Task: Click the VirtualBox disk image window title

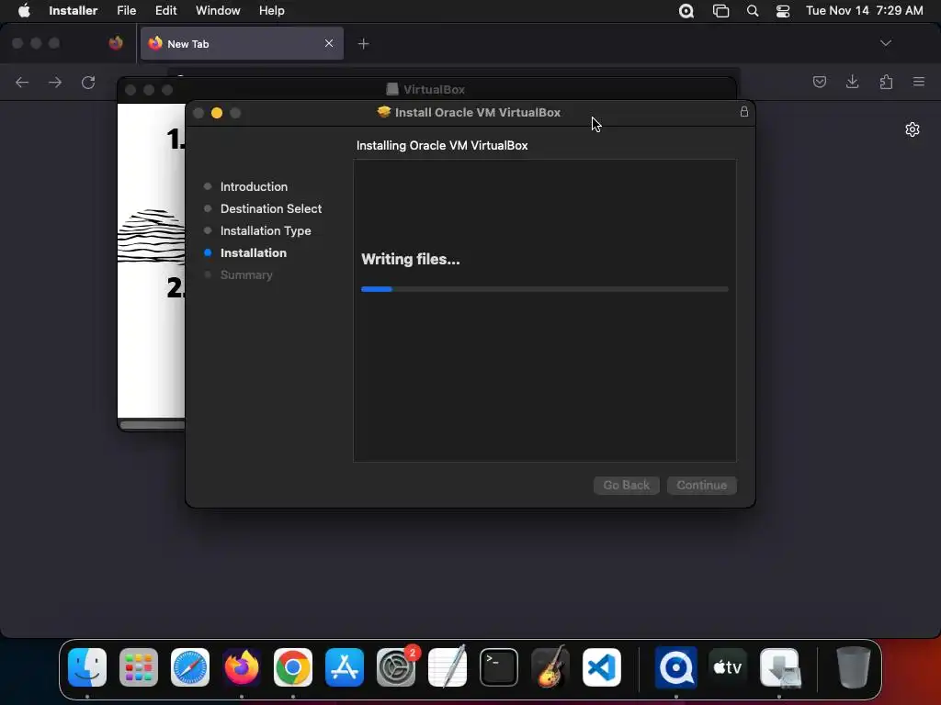Action: (x=434, y=89)
